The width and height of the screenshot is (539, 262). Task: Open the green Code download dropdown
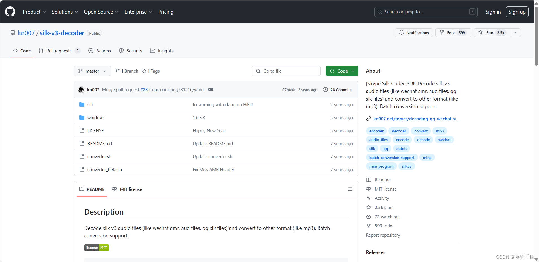coord(342,71)
